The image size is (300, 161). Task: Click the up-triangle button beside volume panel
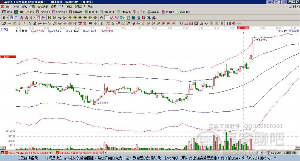coord(3,147)
